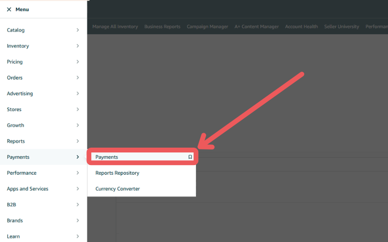The width and height of the screenshot is (388, 242).
Task: Select the Pricing menu item
Action: pyautogui.click(x=43, y=62)
